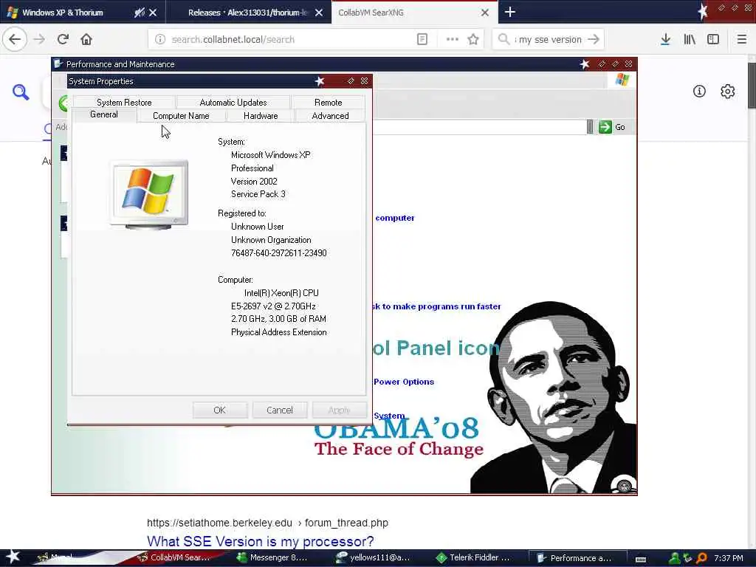Open the Firefox home page
756x567 pixels.
[86, 39]
